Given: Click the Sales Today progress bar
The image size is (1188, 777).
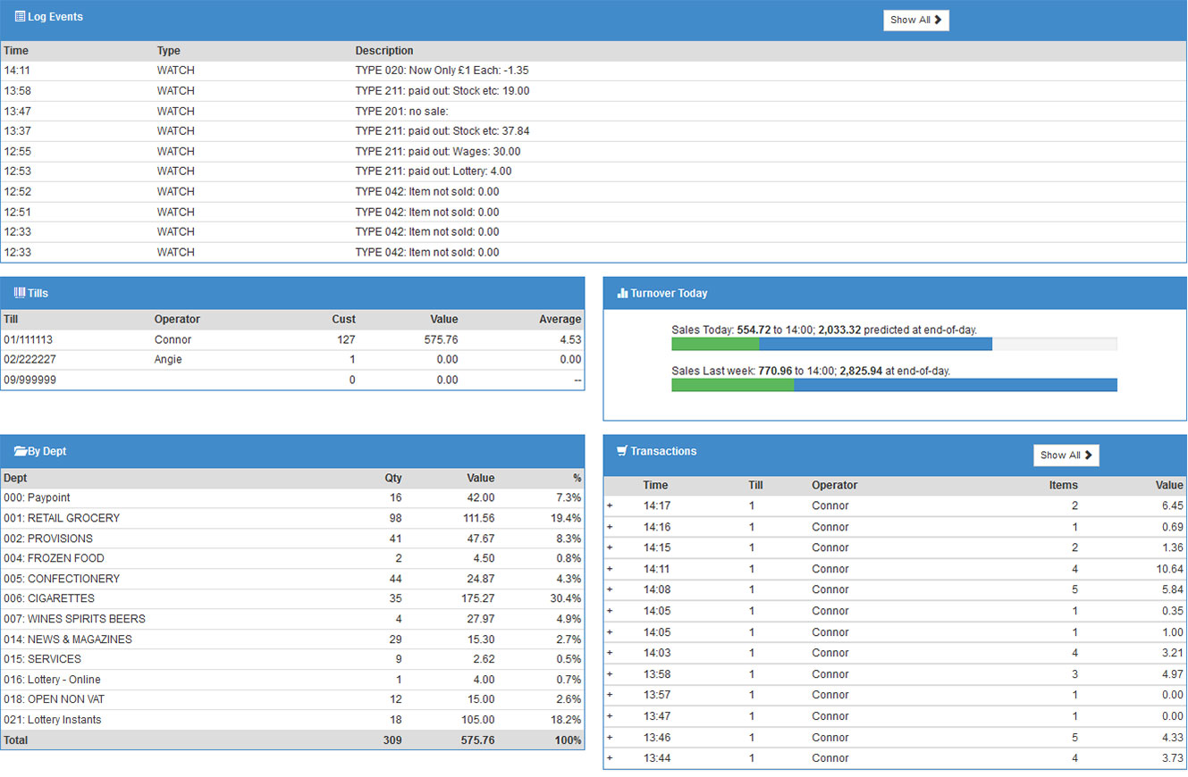Looking at the screenshot, I should (x=893, y=345).
